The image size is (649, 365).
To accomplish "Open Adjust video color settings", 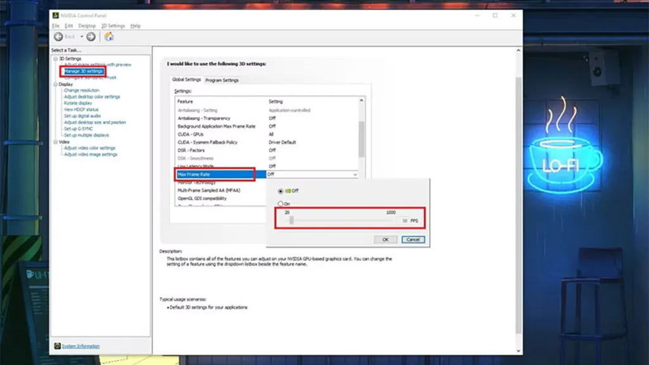I will (x=89, y=148).
